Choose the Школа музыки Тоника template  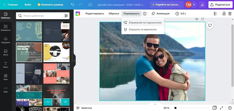click(29, 74)
